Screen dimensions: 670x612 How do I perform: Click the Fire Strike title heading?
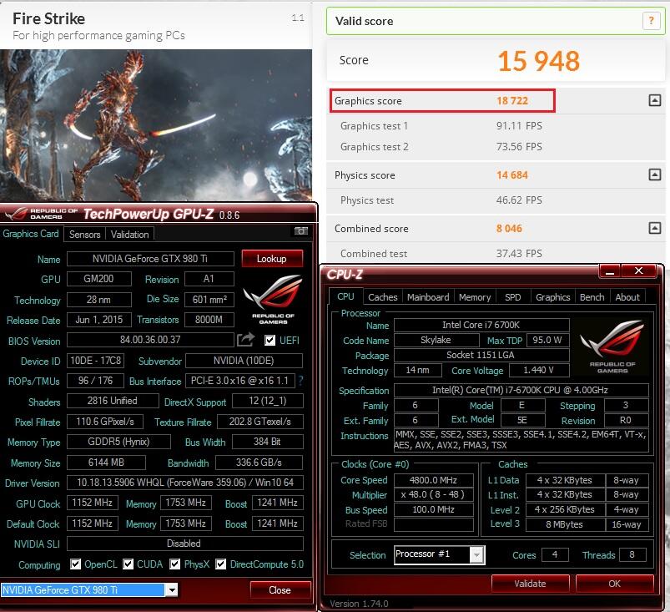(48, 19)
